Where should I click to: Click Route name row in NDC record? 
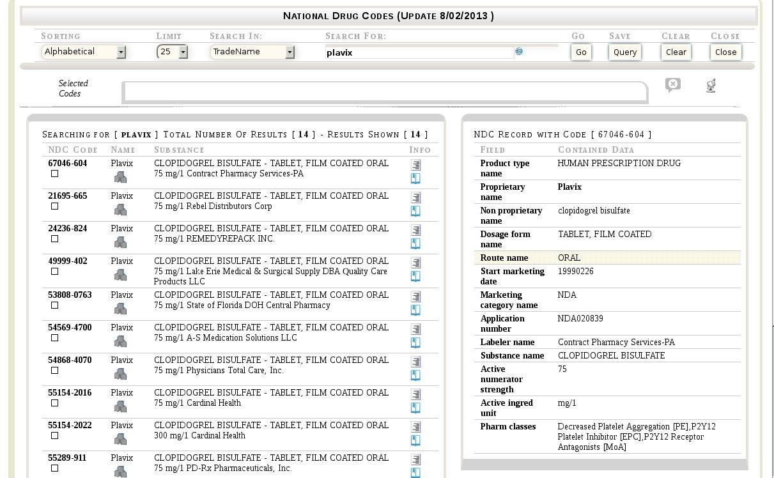pyautogui.click(x=607, y=258)
